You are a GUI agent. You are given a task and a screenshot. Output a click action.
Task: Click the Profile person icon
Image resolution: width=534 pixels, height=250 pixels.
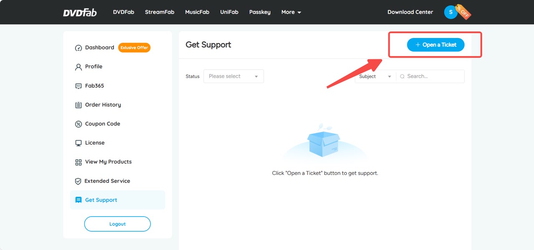tap(78, 67)
